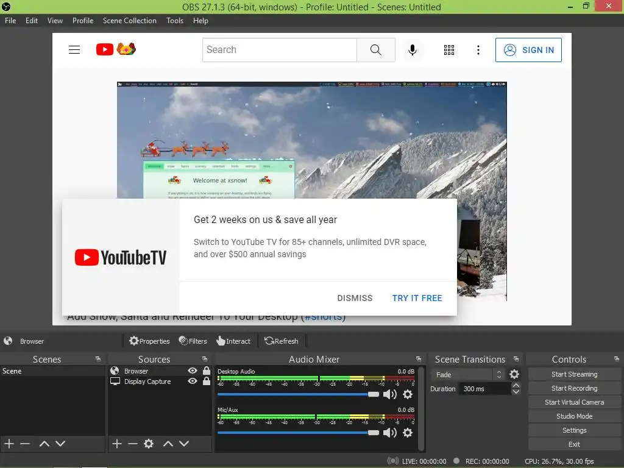Open the Fade transition dropdown
The image size is (624, 468).
click(468, 375)
